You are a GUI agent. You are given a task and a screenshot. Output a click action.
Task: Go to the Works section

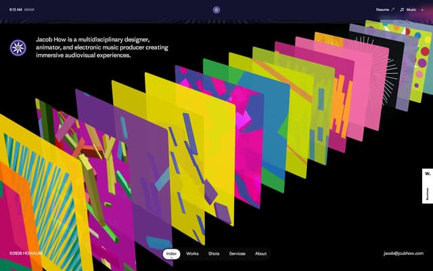click(x=192, y=253)
